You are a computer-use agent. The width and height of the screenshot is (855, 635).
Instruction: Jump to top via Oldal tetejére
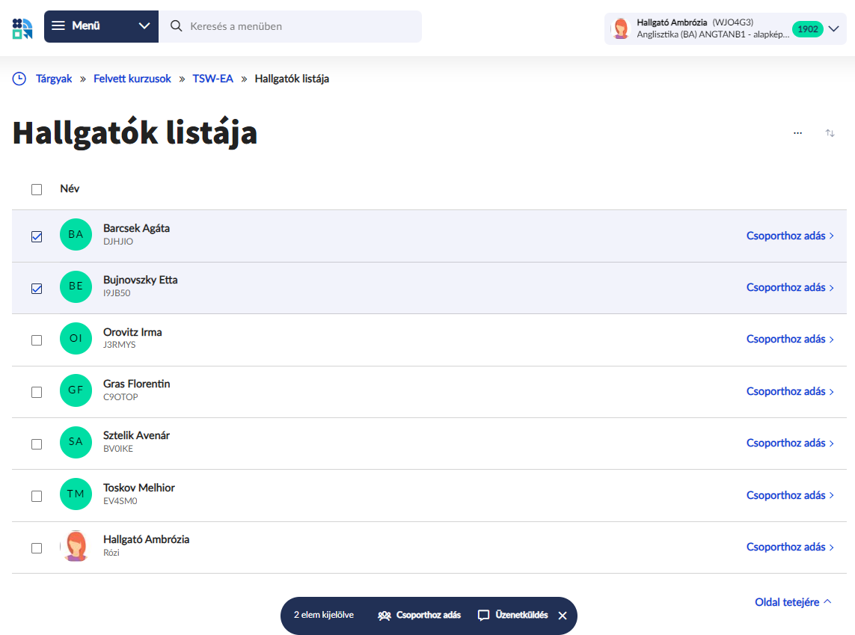point(793,602)
